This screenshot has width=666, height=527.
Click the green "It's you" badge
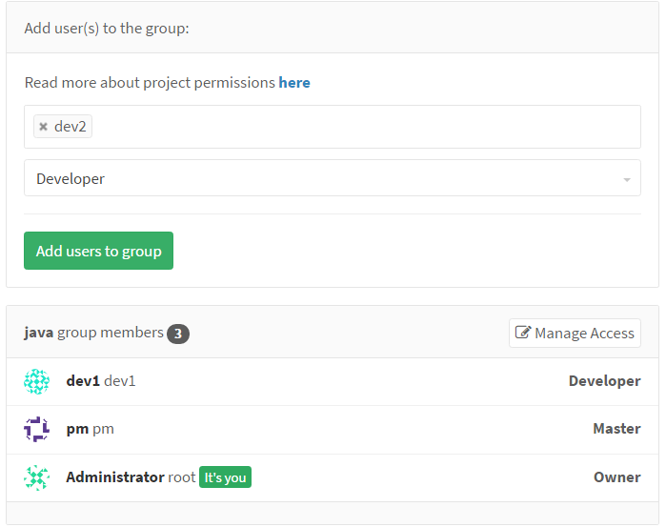pyautogui.click(x=225, y=477)
